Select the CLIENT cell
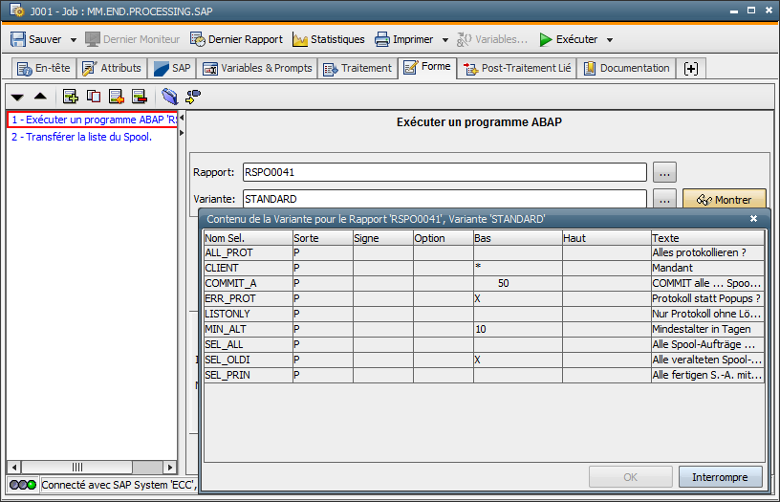The image size is (780, 502). click(249, 268)
